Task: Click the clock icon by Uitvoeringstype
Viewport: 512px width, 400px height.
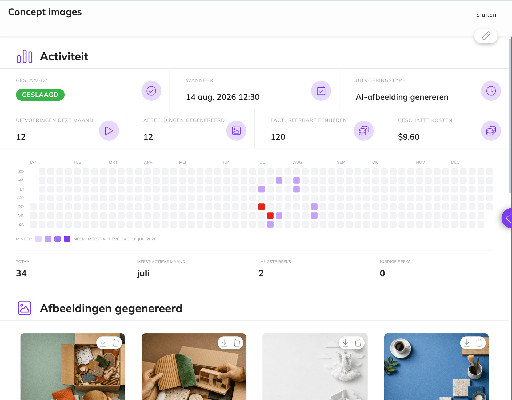Action: (491, 91)
